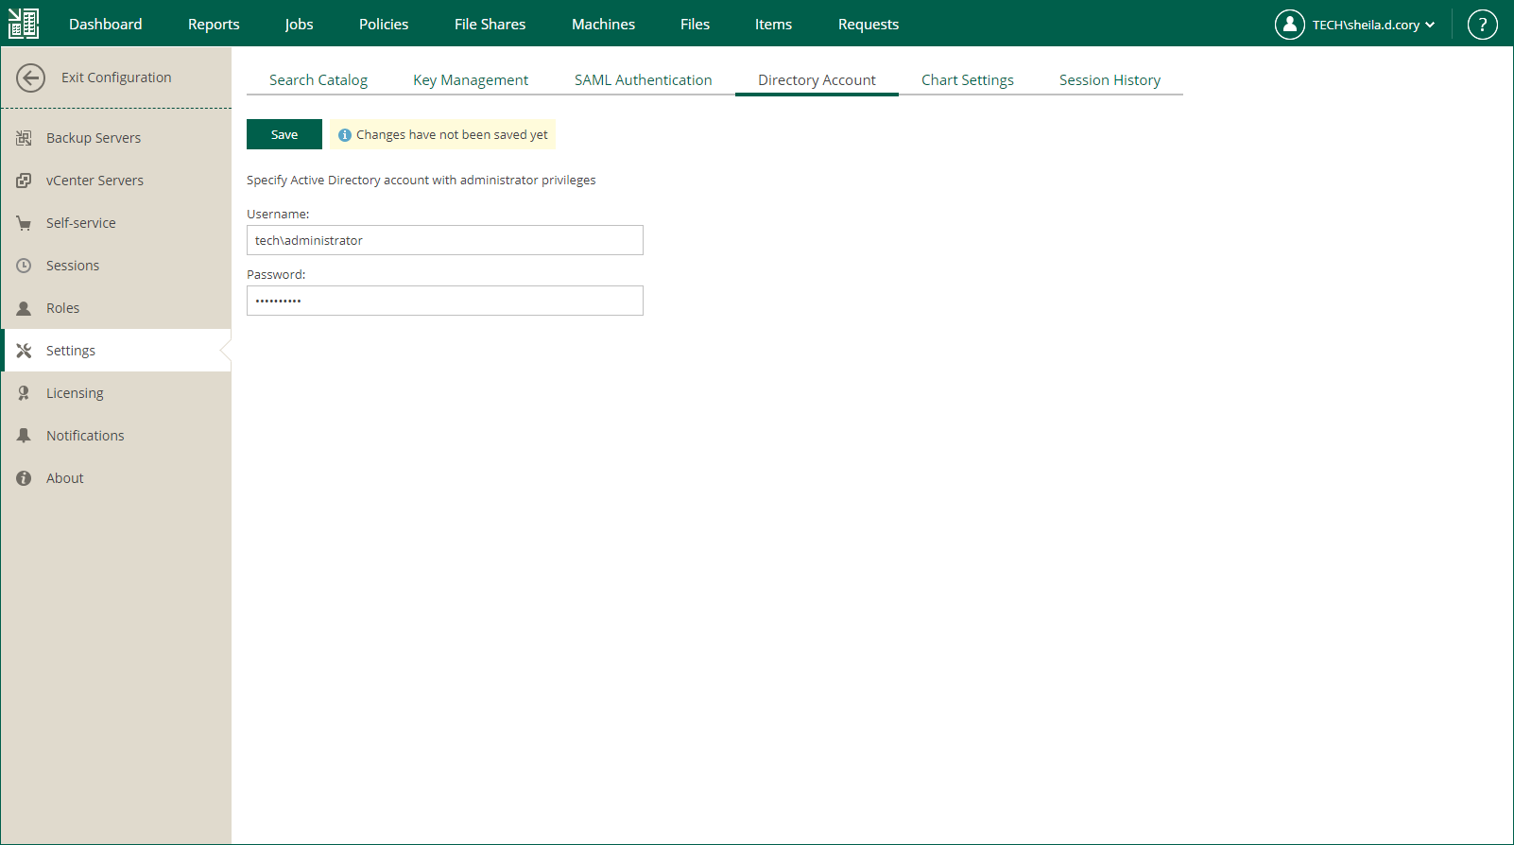Click the Licensing ribbon icon
Image resolution: width=1514 pixels, height=845 pixels.
(x=24, y=393)
